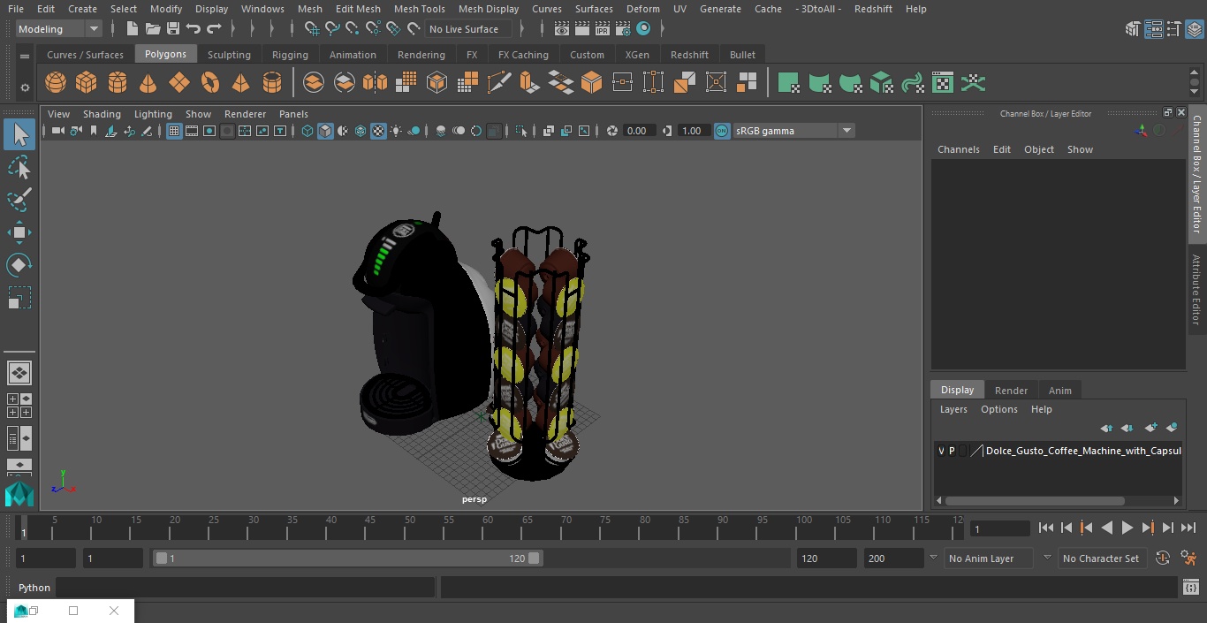Click the combine meshes shelf icon
The height and width of the screenshot is (623, 1207).
[x=314, y=83]
